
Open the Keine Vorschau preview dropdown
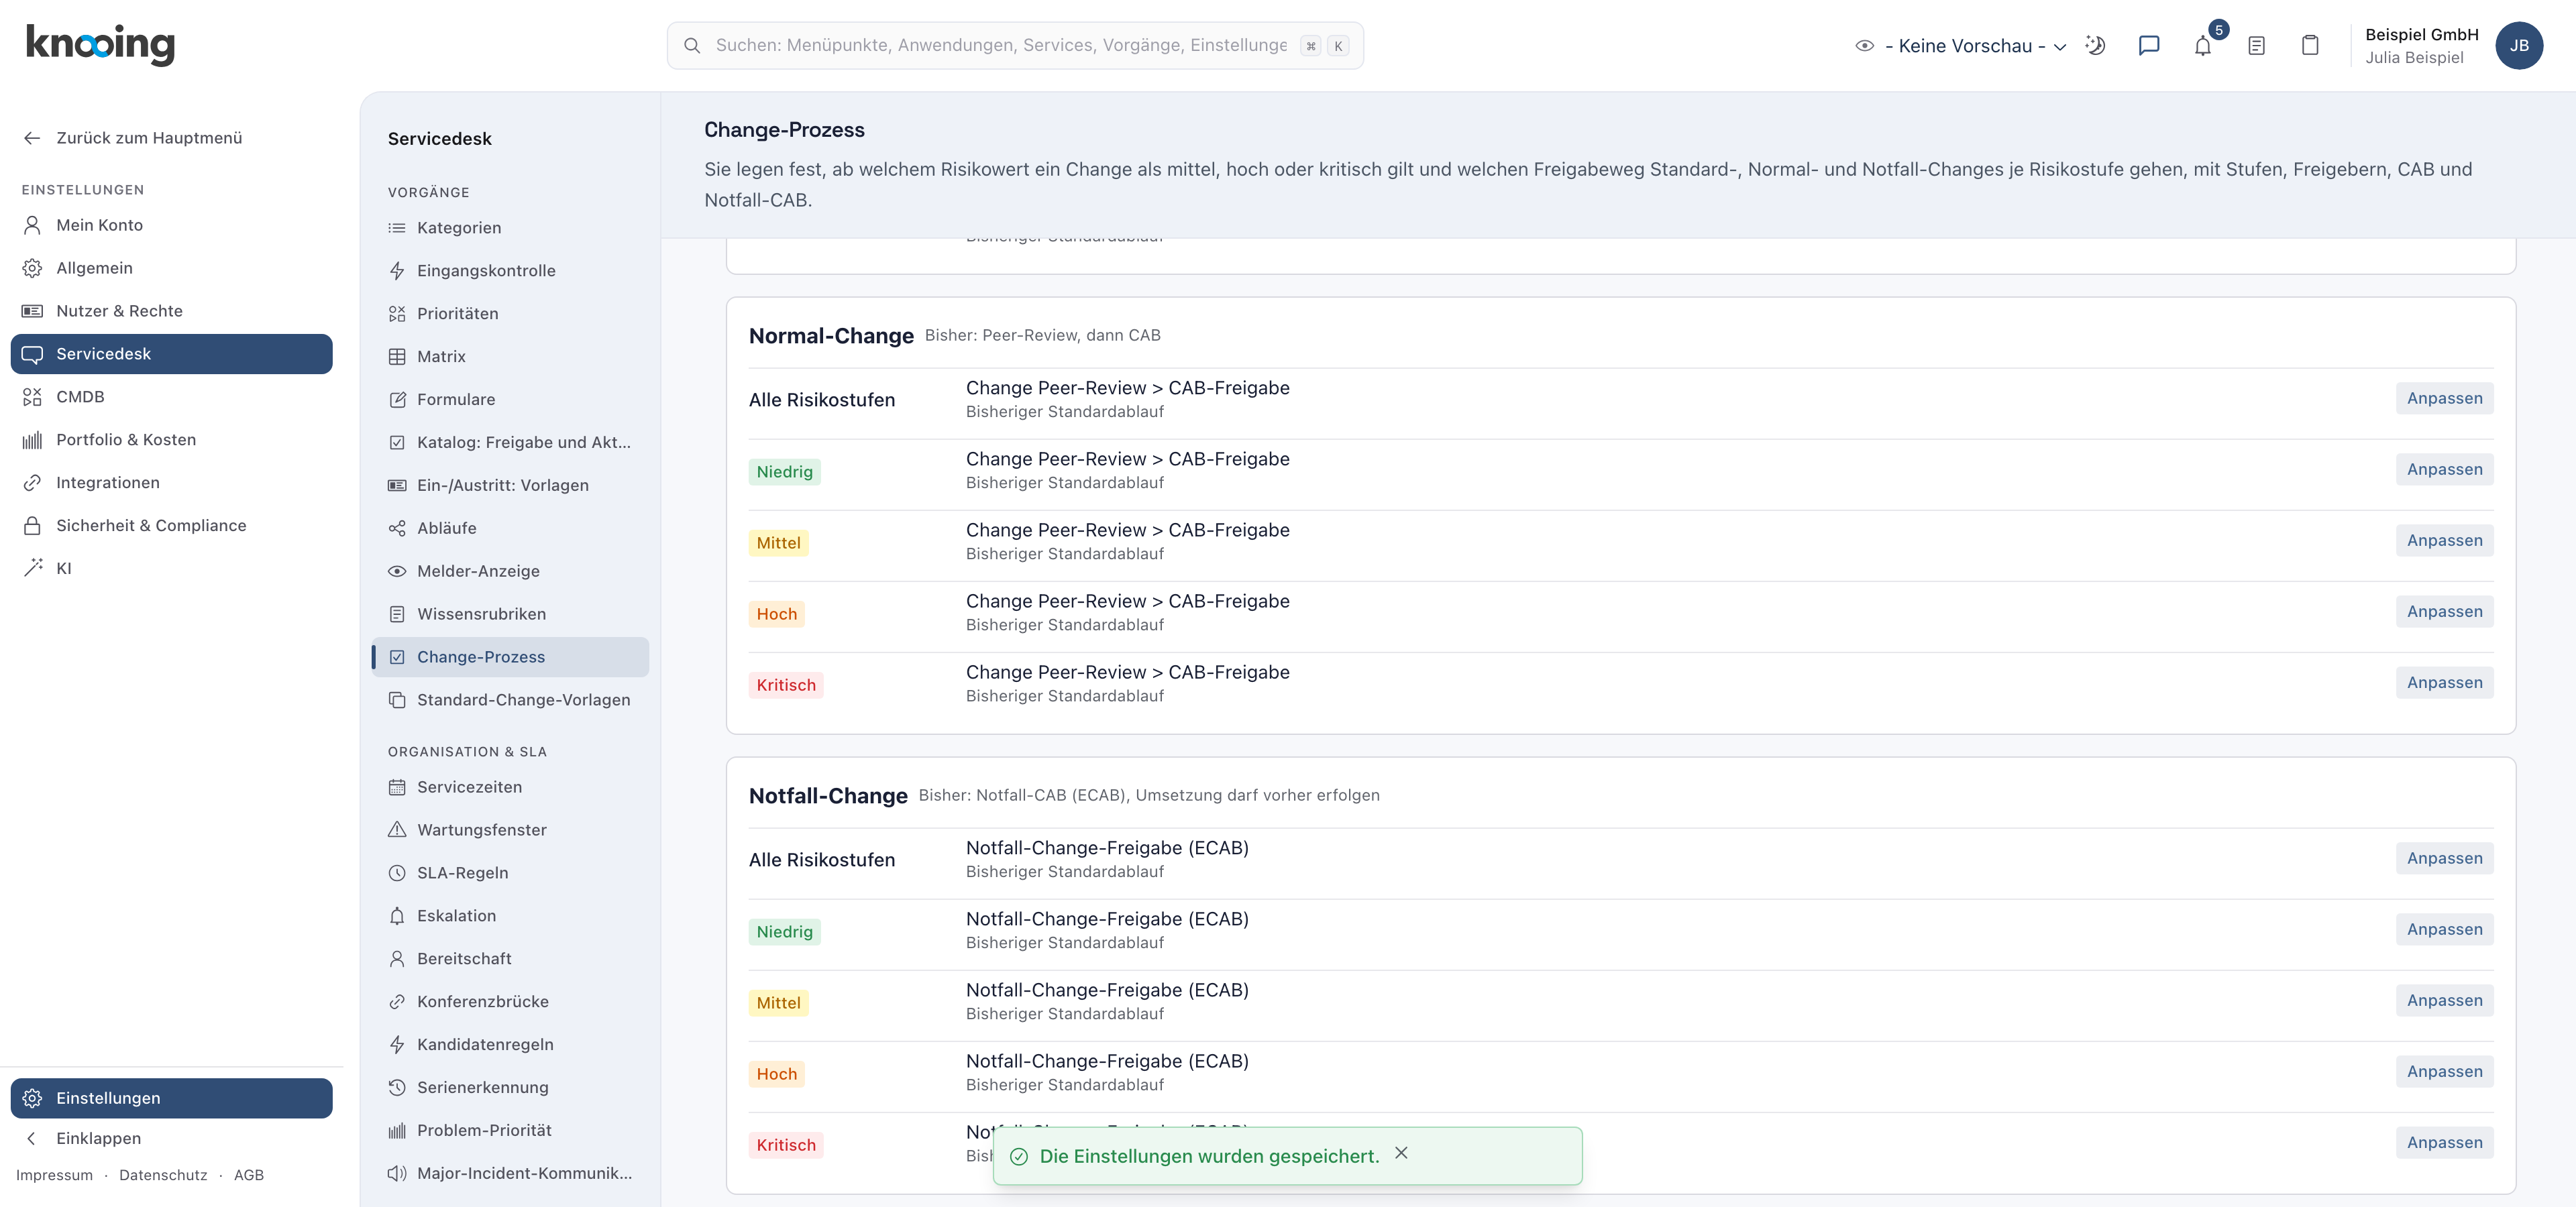(1962, 46)
